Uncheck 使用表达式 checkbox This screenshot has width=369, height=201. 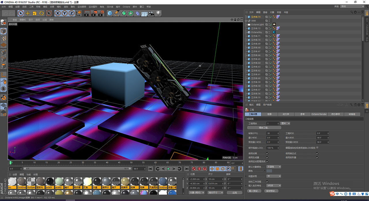point(317,153)
